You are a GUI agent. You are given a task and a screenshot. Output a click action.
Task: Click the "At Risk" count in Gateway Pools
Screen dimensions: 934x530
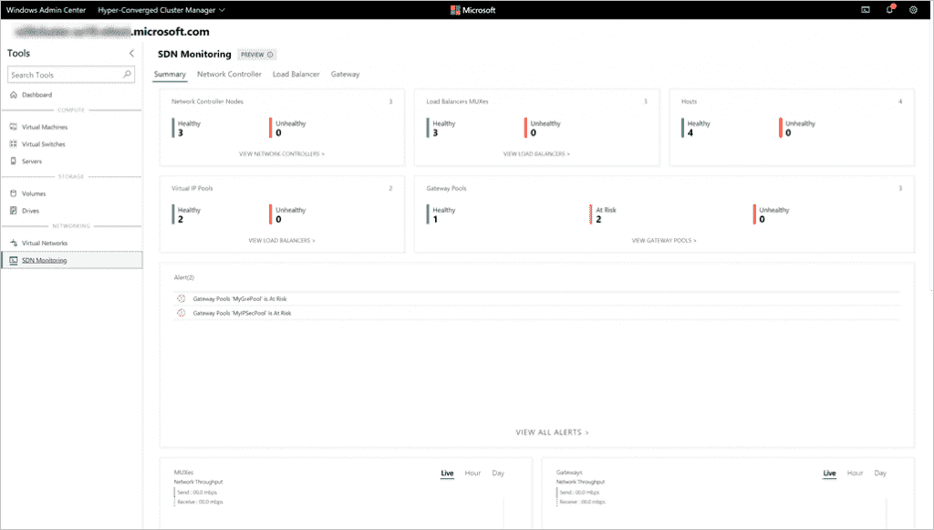coord(598,220)
